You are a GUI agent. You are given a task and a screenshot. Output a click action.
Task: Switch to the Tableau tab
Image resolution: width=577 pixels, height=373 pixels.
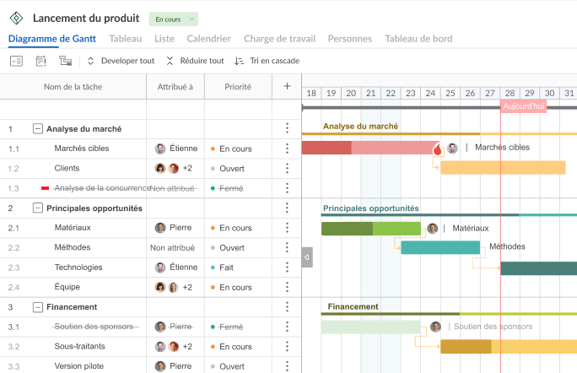point(126,38)
